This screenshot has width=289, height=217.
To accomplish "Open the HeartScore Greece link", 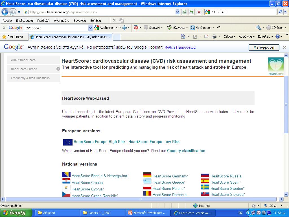I will coord(169,182).
